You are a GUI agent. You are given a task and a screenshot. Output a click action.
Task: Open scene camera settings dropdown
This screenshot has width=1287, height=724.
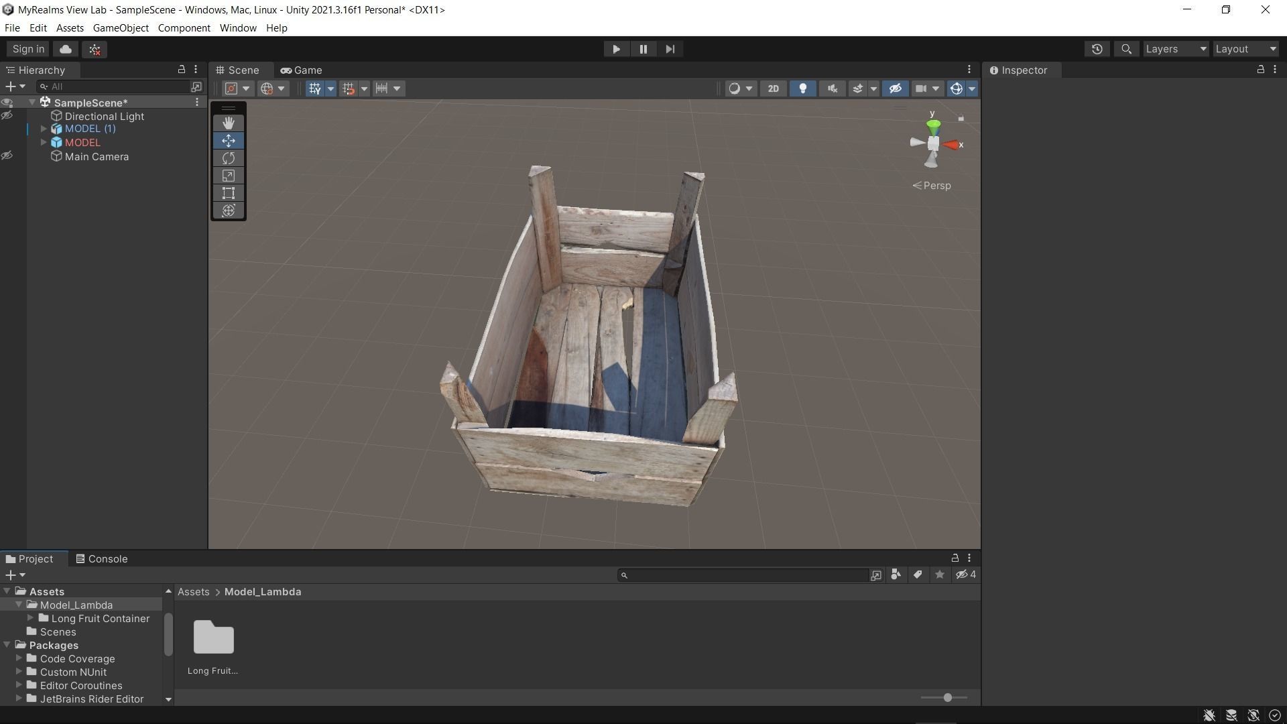click(935, 88)
